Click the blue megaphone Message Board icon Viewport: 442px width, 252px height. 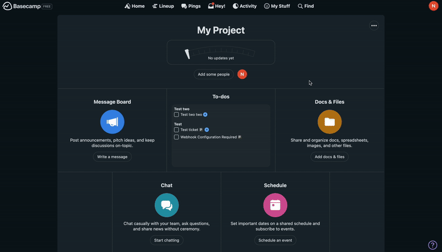pos(112,122)
